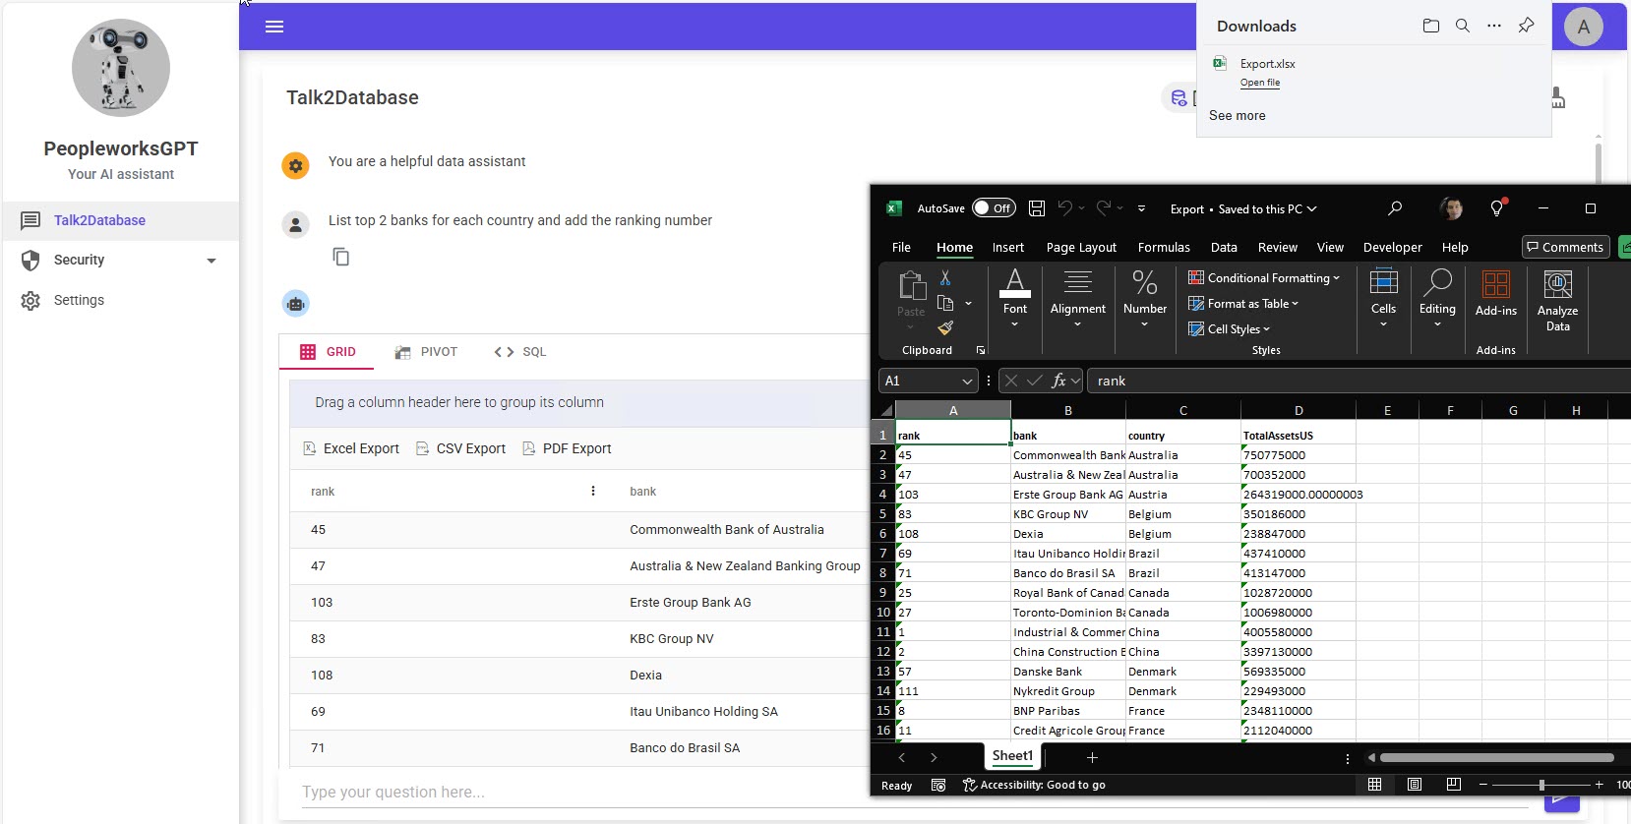Expand the Security sidebar section
This screenshot has height=824, width=1631.
(x=211, y=261)
